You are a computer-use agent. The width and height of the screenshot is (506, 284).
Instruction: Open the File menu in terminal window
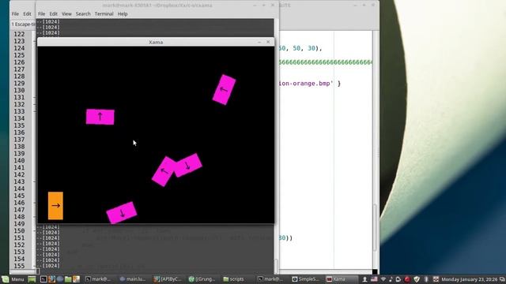(41, 14)
